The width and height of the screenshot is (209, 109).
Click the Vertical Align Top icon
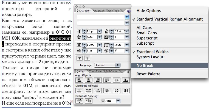[107, 80]
